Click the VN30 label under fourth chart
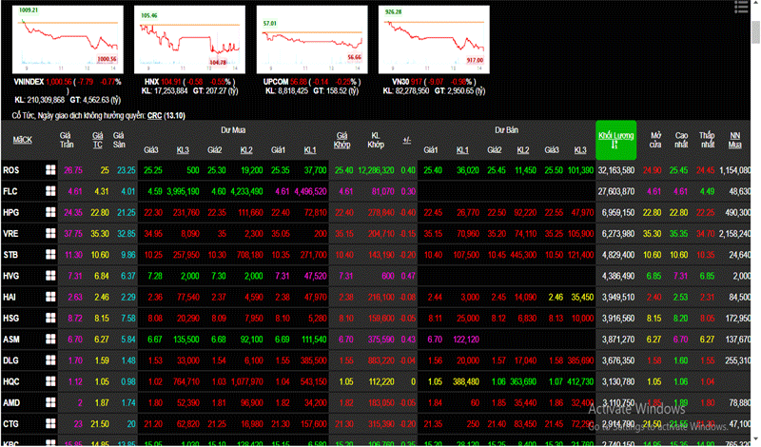761x447 pixels. pos(400,82)
